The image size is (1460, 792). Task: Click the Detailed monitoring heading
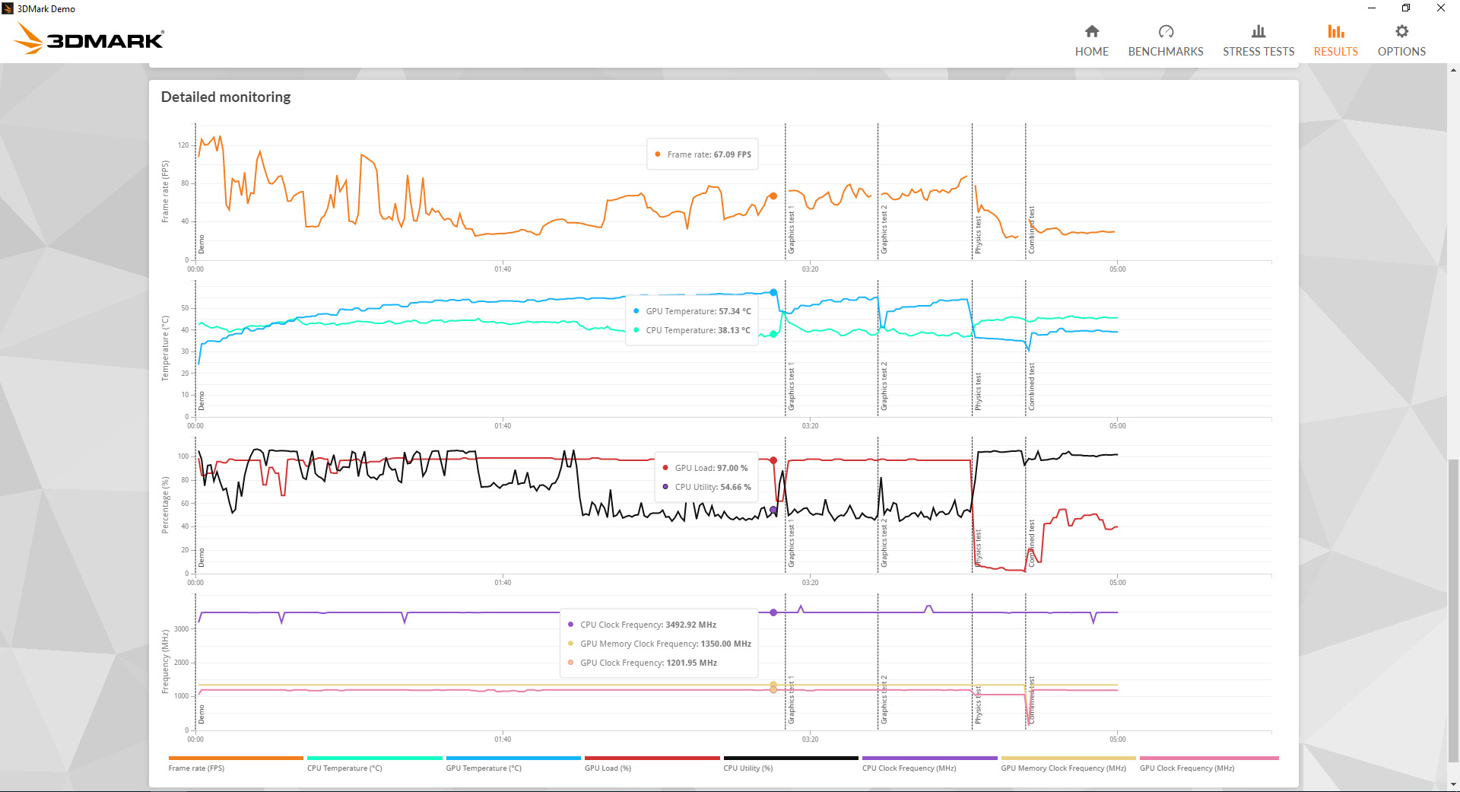click(x=226, y=97)
